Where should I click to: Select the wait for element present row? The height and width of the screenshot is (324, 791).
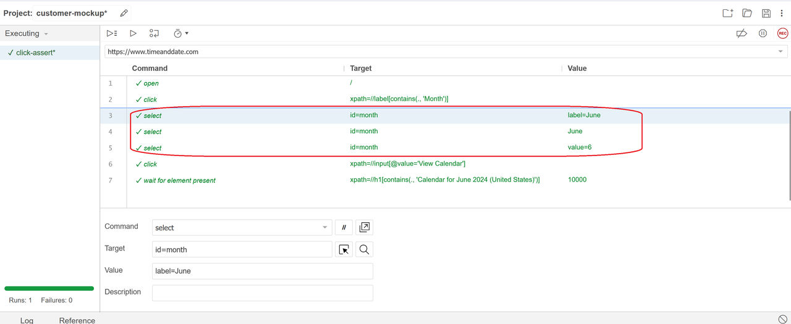[x=445, y=180]
